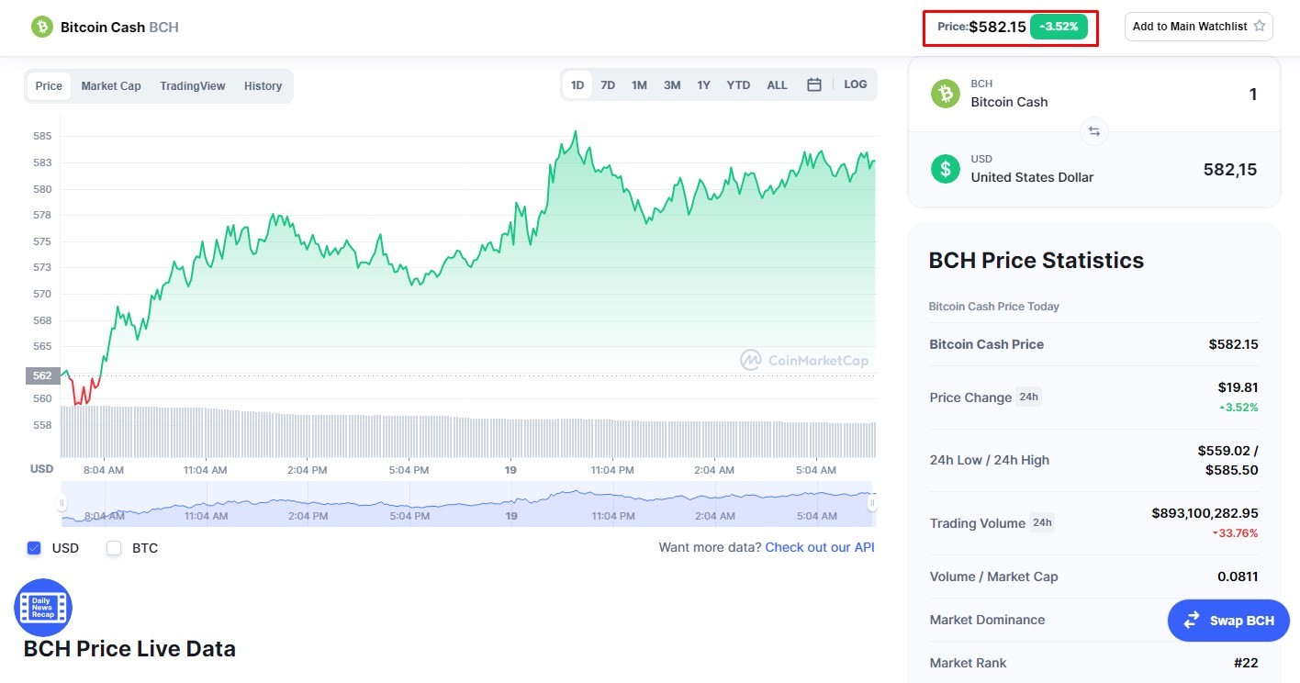
Task: Click the $582.15 price in the header
Action: [x=997, y=27]
